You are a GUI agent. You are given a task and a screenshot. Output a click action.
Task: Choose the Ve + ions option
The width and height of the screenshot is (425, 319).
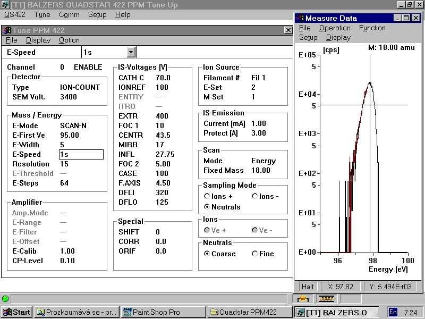point(207,230)
